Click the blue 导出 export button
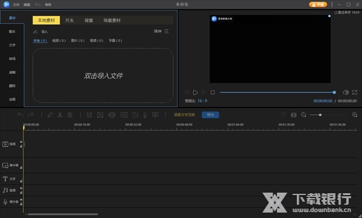Image resolution: width=362 pixels, height=218 pixels. coord(211,115)
